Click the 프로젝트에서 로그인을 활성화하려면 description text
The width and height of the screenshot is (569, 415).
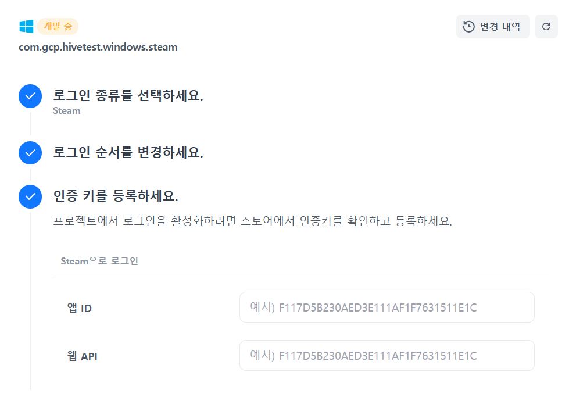click(252, 221)
